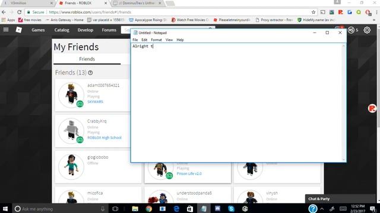Click the blue help question mark in taskbar
Image resolution: width=380 pixels, height=213 pixels.
[313, 209]
